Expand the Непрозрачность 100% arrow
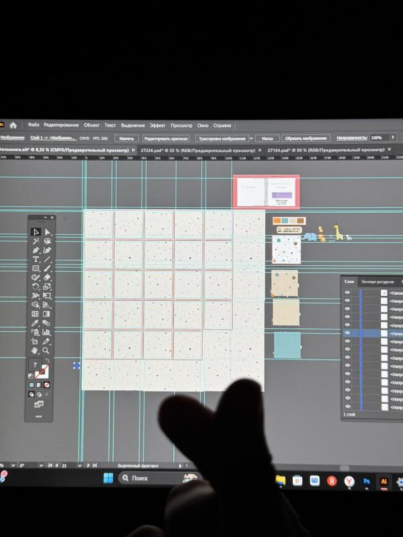403x537 pixels. 393,138
